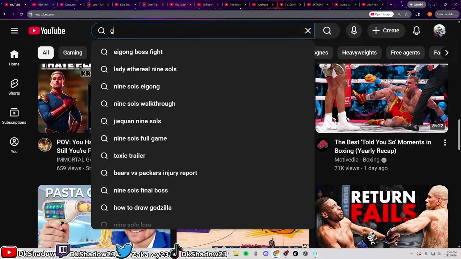Open the account avatar menu
The width and height of the screenshot is (461, 259).
[x=439, y=31]
